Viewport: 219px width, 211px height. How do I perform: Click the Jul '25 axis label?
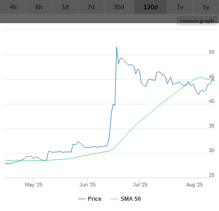pyautogui.click(x=140, y=185)
